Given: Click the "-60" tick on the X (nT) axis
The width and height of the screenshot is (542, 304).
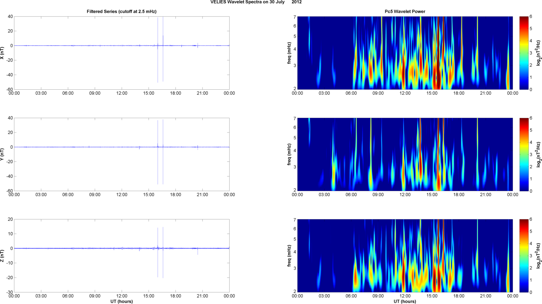Looking at the screenshot, I should (9, 90).
